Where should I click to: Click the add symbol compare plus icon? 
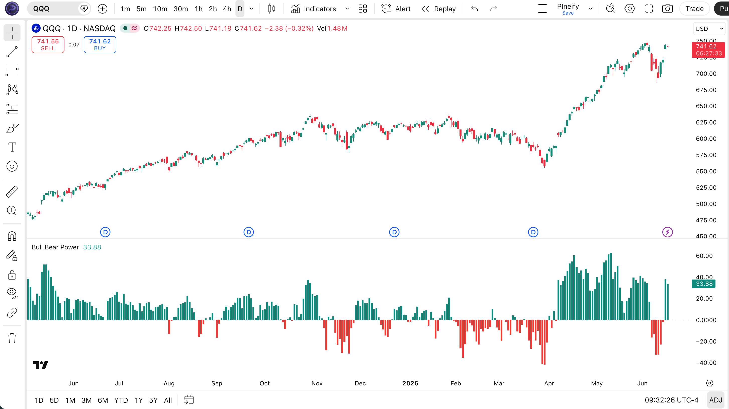tap(103, 9)
